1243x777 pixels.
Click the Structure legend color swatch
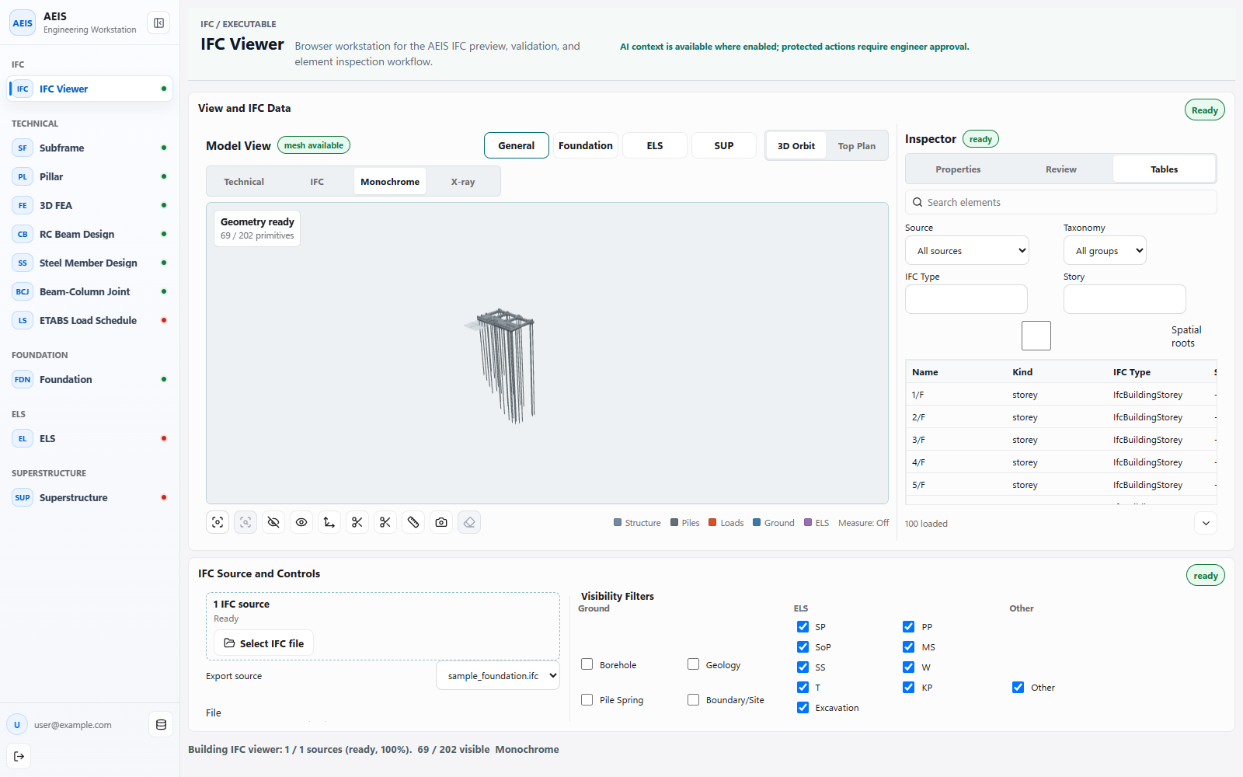pos(618,523)
